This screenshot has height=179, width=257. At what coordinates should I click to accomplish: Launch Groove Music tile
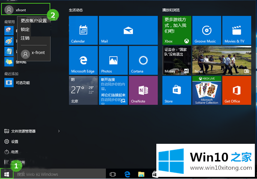(207, 30)
